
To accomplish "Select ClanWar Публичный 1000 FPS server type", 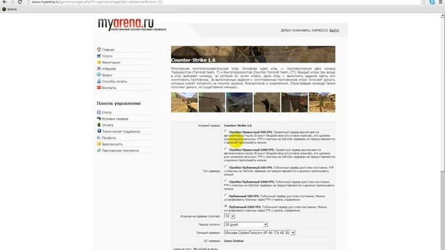I will coord(225,181).
